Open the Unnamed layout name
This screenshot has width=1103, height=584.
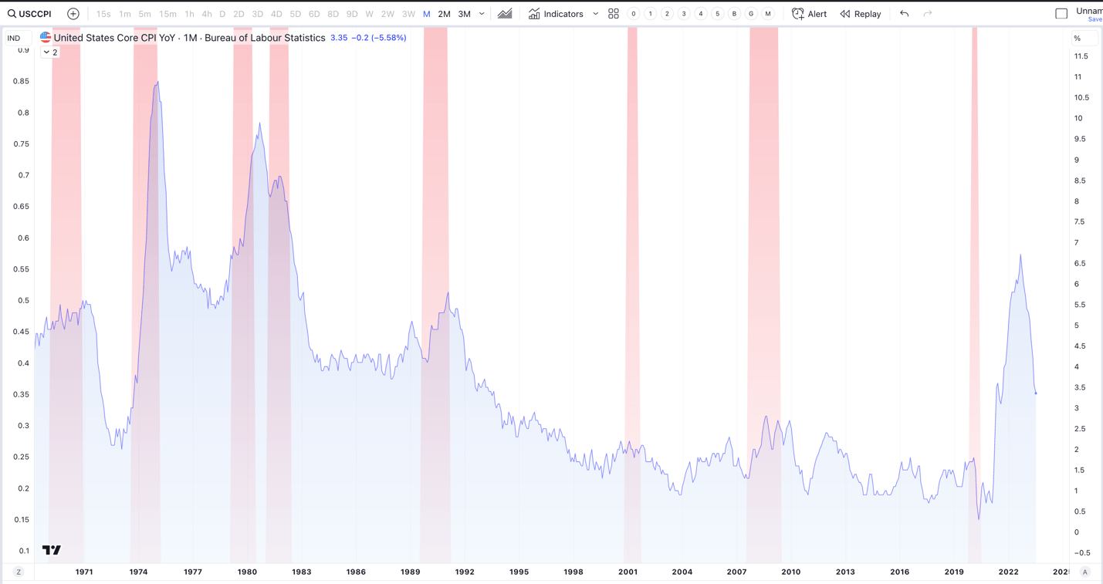point(1089,11)
